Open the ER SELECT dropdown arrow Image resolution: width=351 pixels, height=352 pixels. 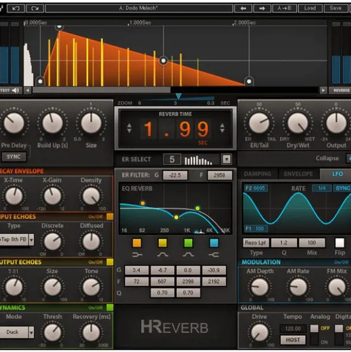227,160
